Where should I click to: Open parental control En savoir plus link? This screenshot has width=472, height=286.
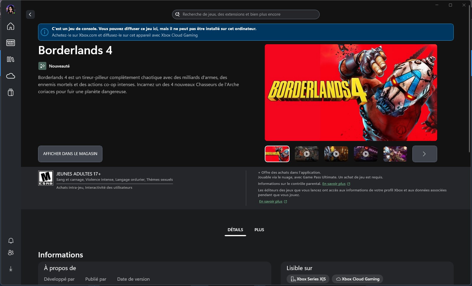click(x=334, y=184)
